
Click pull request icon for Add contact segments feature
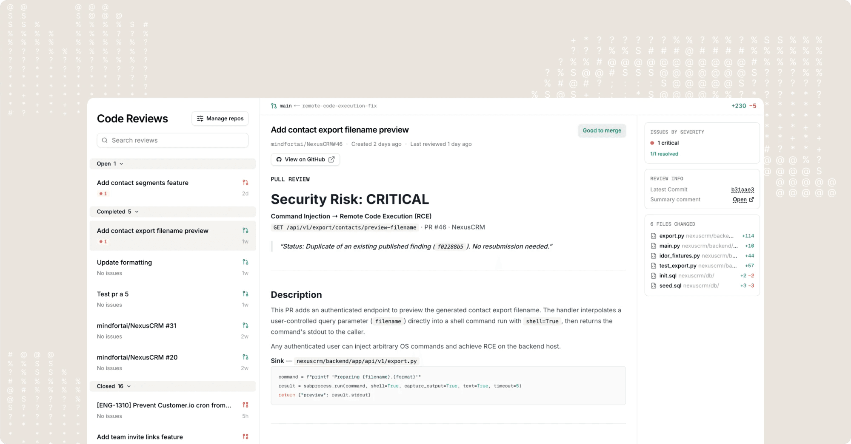246,182
